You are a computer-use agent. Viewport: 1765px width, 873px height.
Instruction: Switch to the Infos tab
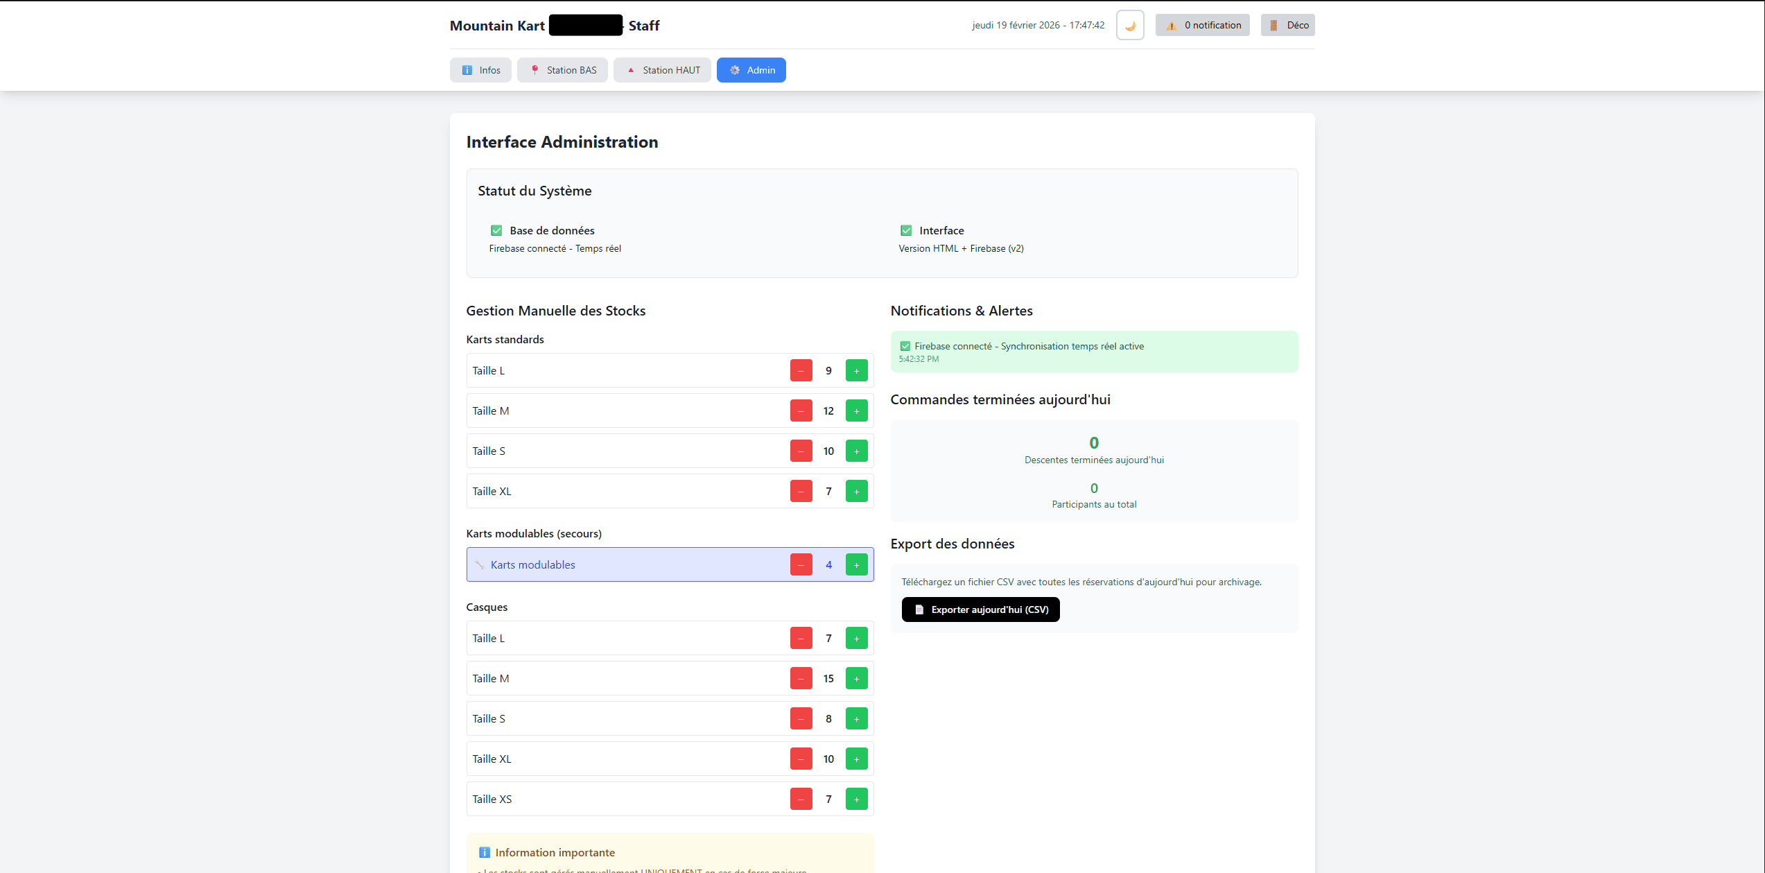click(480, 70)
